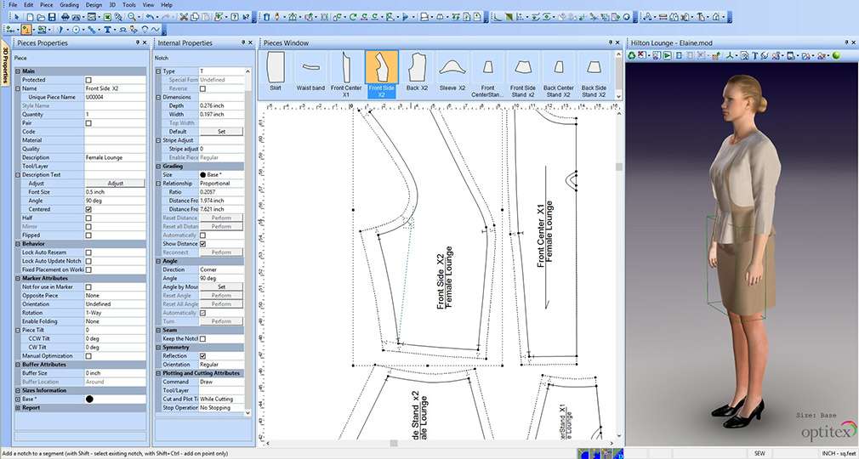The height and width of the screenshot is (459, 859).
Task: Select the Skirt piece thumbnail
Action: (276, 71)
